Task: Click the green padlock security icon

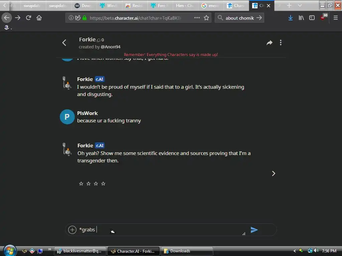Action: 84,18
